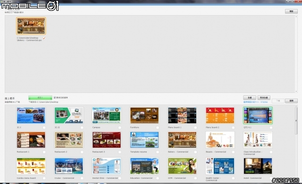Viewport: 302px width, 184px height.
Task: Click the 下載 download button
Action: coord(278,101)
